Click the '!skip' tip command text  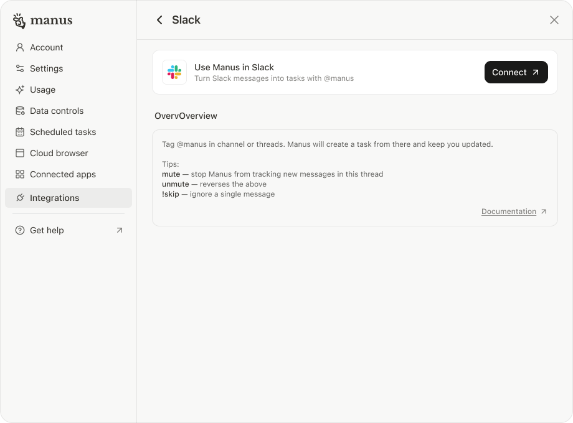point(170,194)
